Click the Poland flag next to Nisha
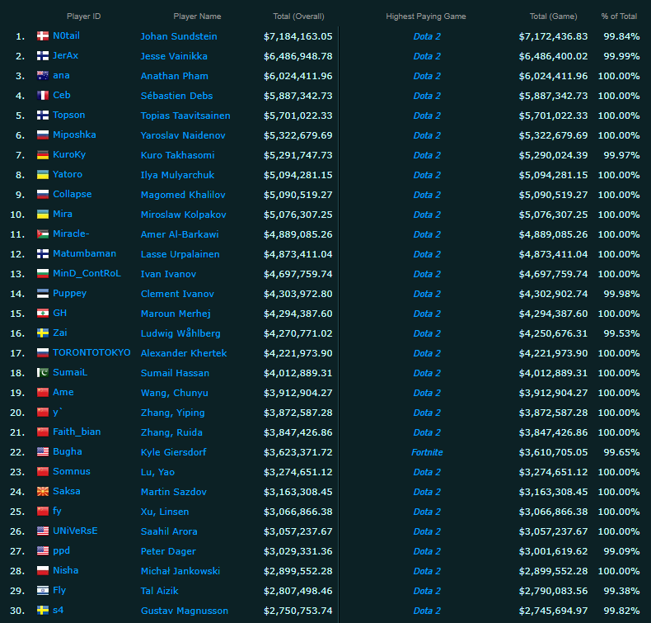Viewport: 651px width, 623px height. (43, 571)
